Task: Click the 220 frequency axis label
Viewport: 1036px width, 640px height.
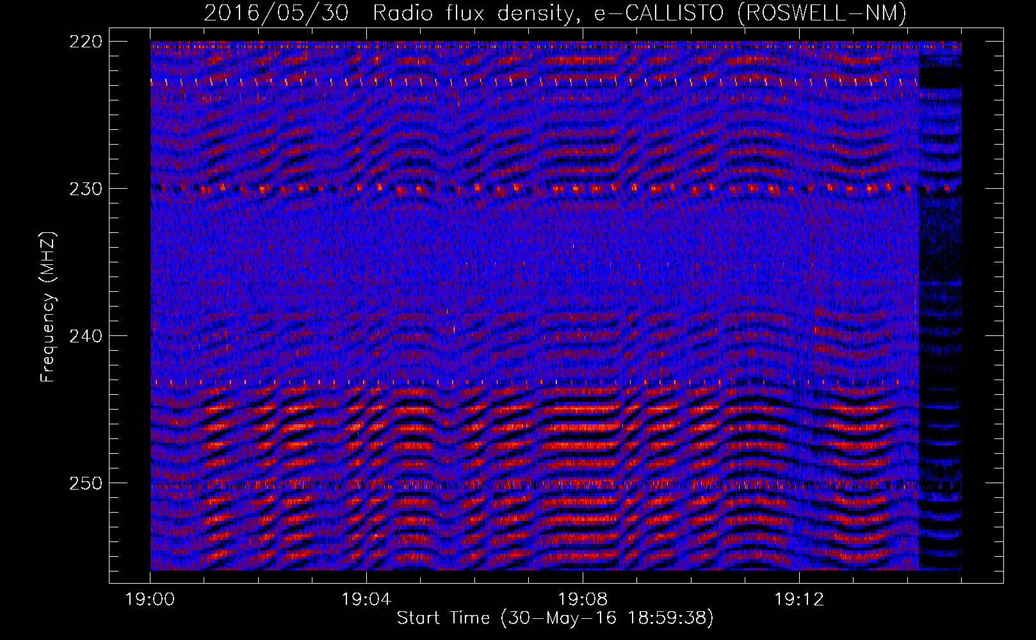Action: [x=86, y=42]
